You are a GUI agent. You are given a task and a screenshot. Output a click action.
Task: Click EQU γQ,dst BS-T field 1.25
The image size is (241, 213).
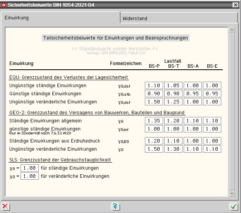coord(173,102)
